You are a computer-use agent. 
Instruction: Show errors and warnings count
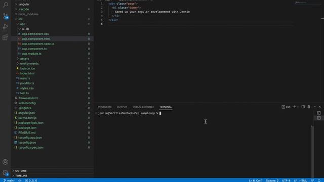point(31,180)
